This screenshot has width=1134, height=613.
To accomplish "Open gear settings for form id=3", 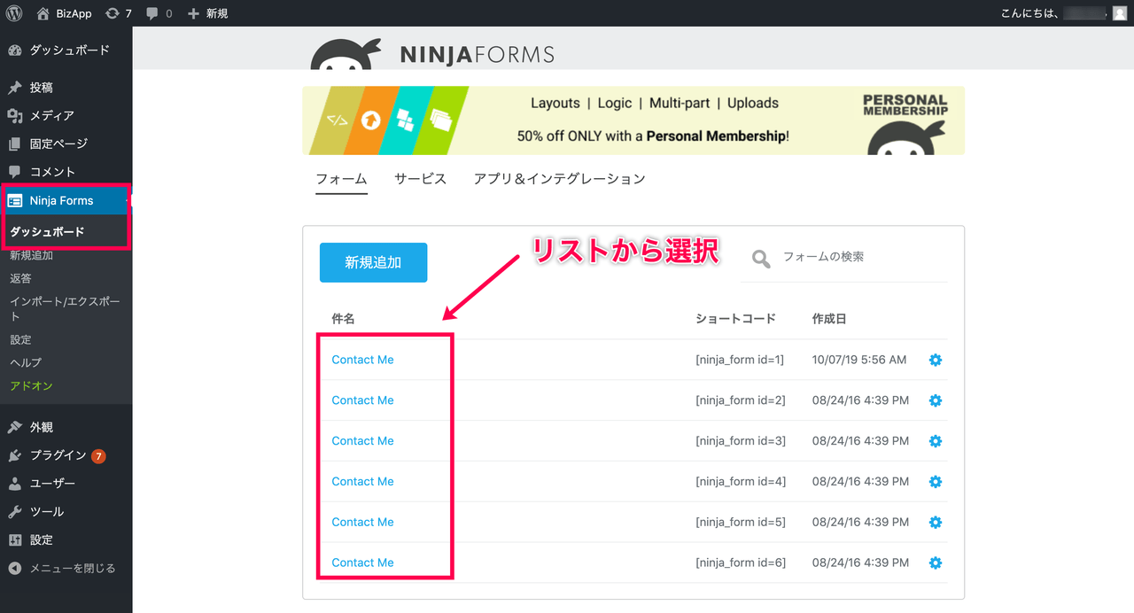I will click(x=936, y=441).
